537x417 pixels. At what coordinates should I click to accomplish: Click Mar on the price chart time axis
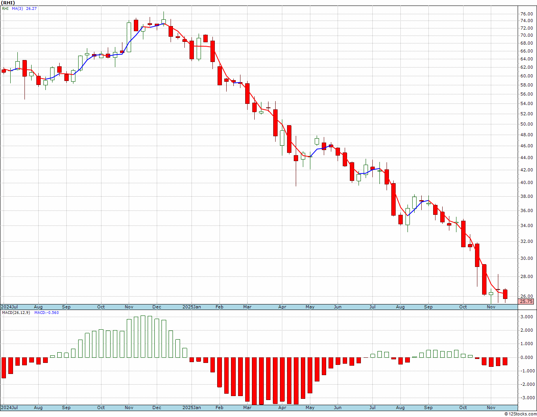(x=248, y=307)
